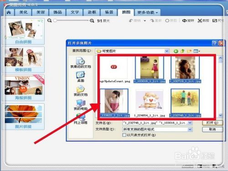The image size is (228, 171).
Task: Choose 自由拼图 collage mode
Action: 25,31
